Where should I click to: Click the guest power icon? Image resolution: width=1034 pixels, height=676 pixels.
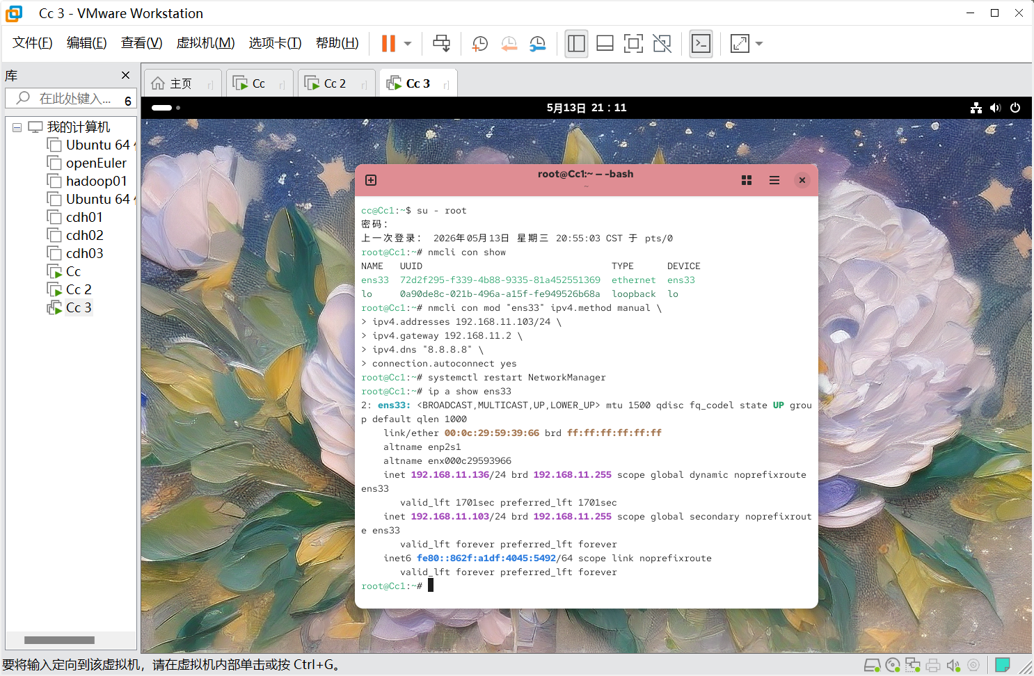pos(1015,108)
